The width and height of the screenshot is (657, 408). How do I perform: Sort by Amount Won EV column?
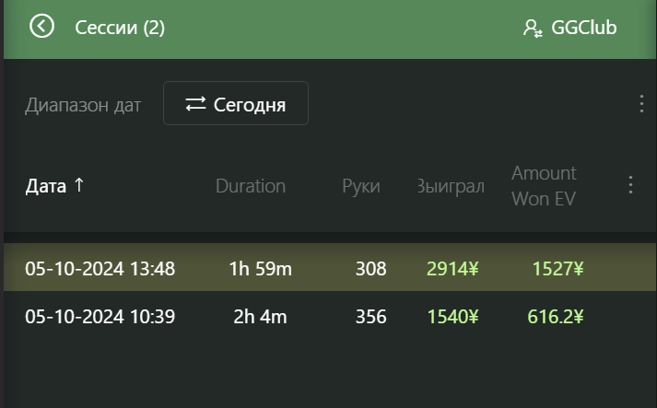click(544, 186)
